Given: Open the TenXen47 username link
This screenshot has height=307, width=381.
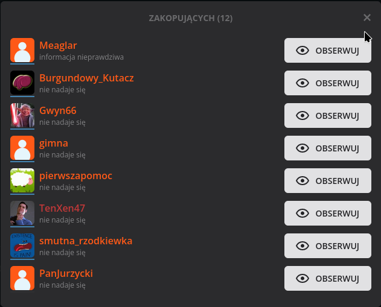Looking at the screenshot, I should pos(62,208).
